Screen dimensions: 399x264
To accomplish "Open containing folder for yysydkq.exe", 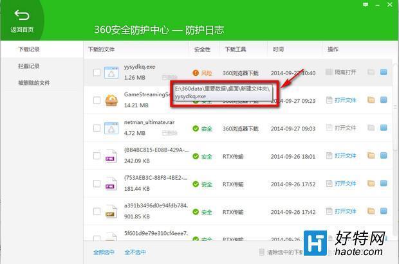I will [371, 72].
